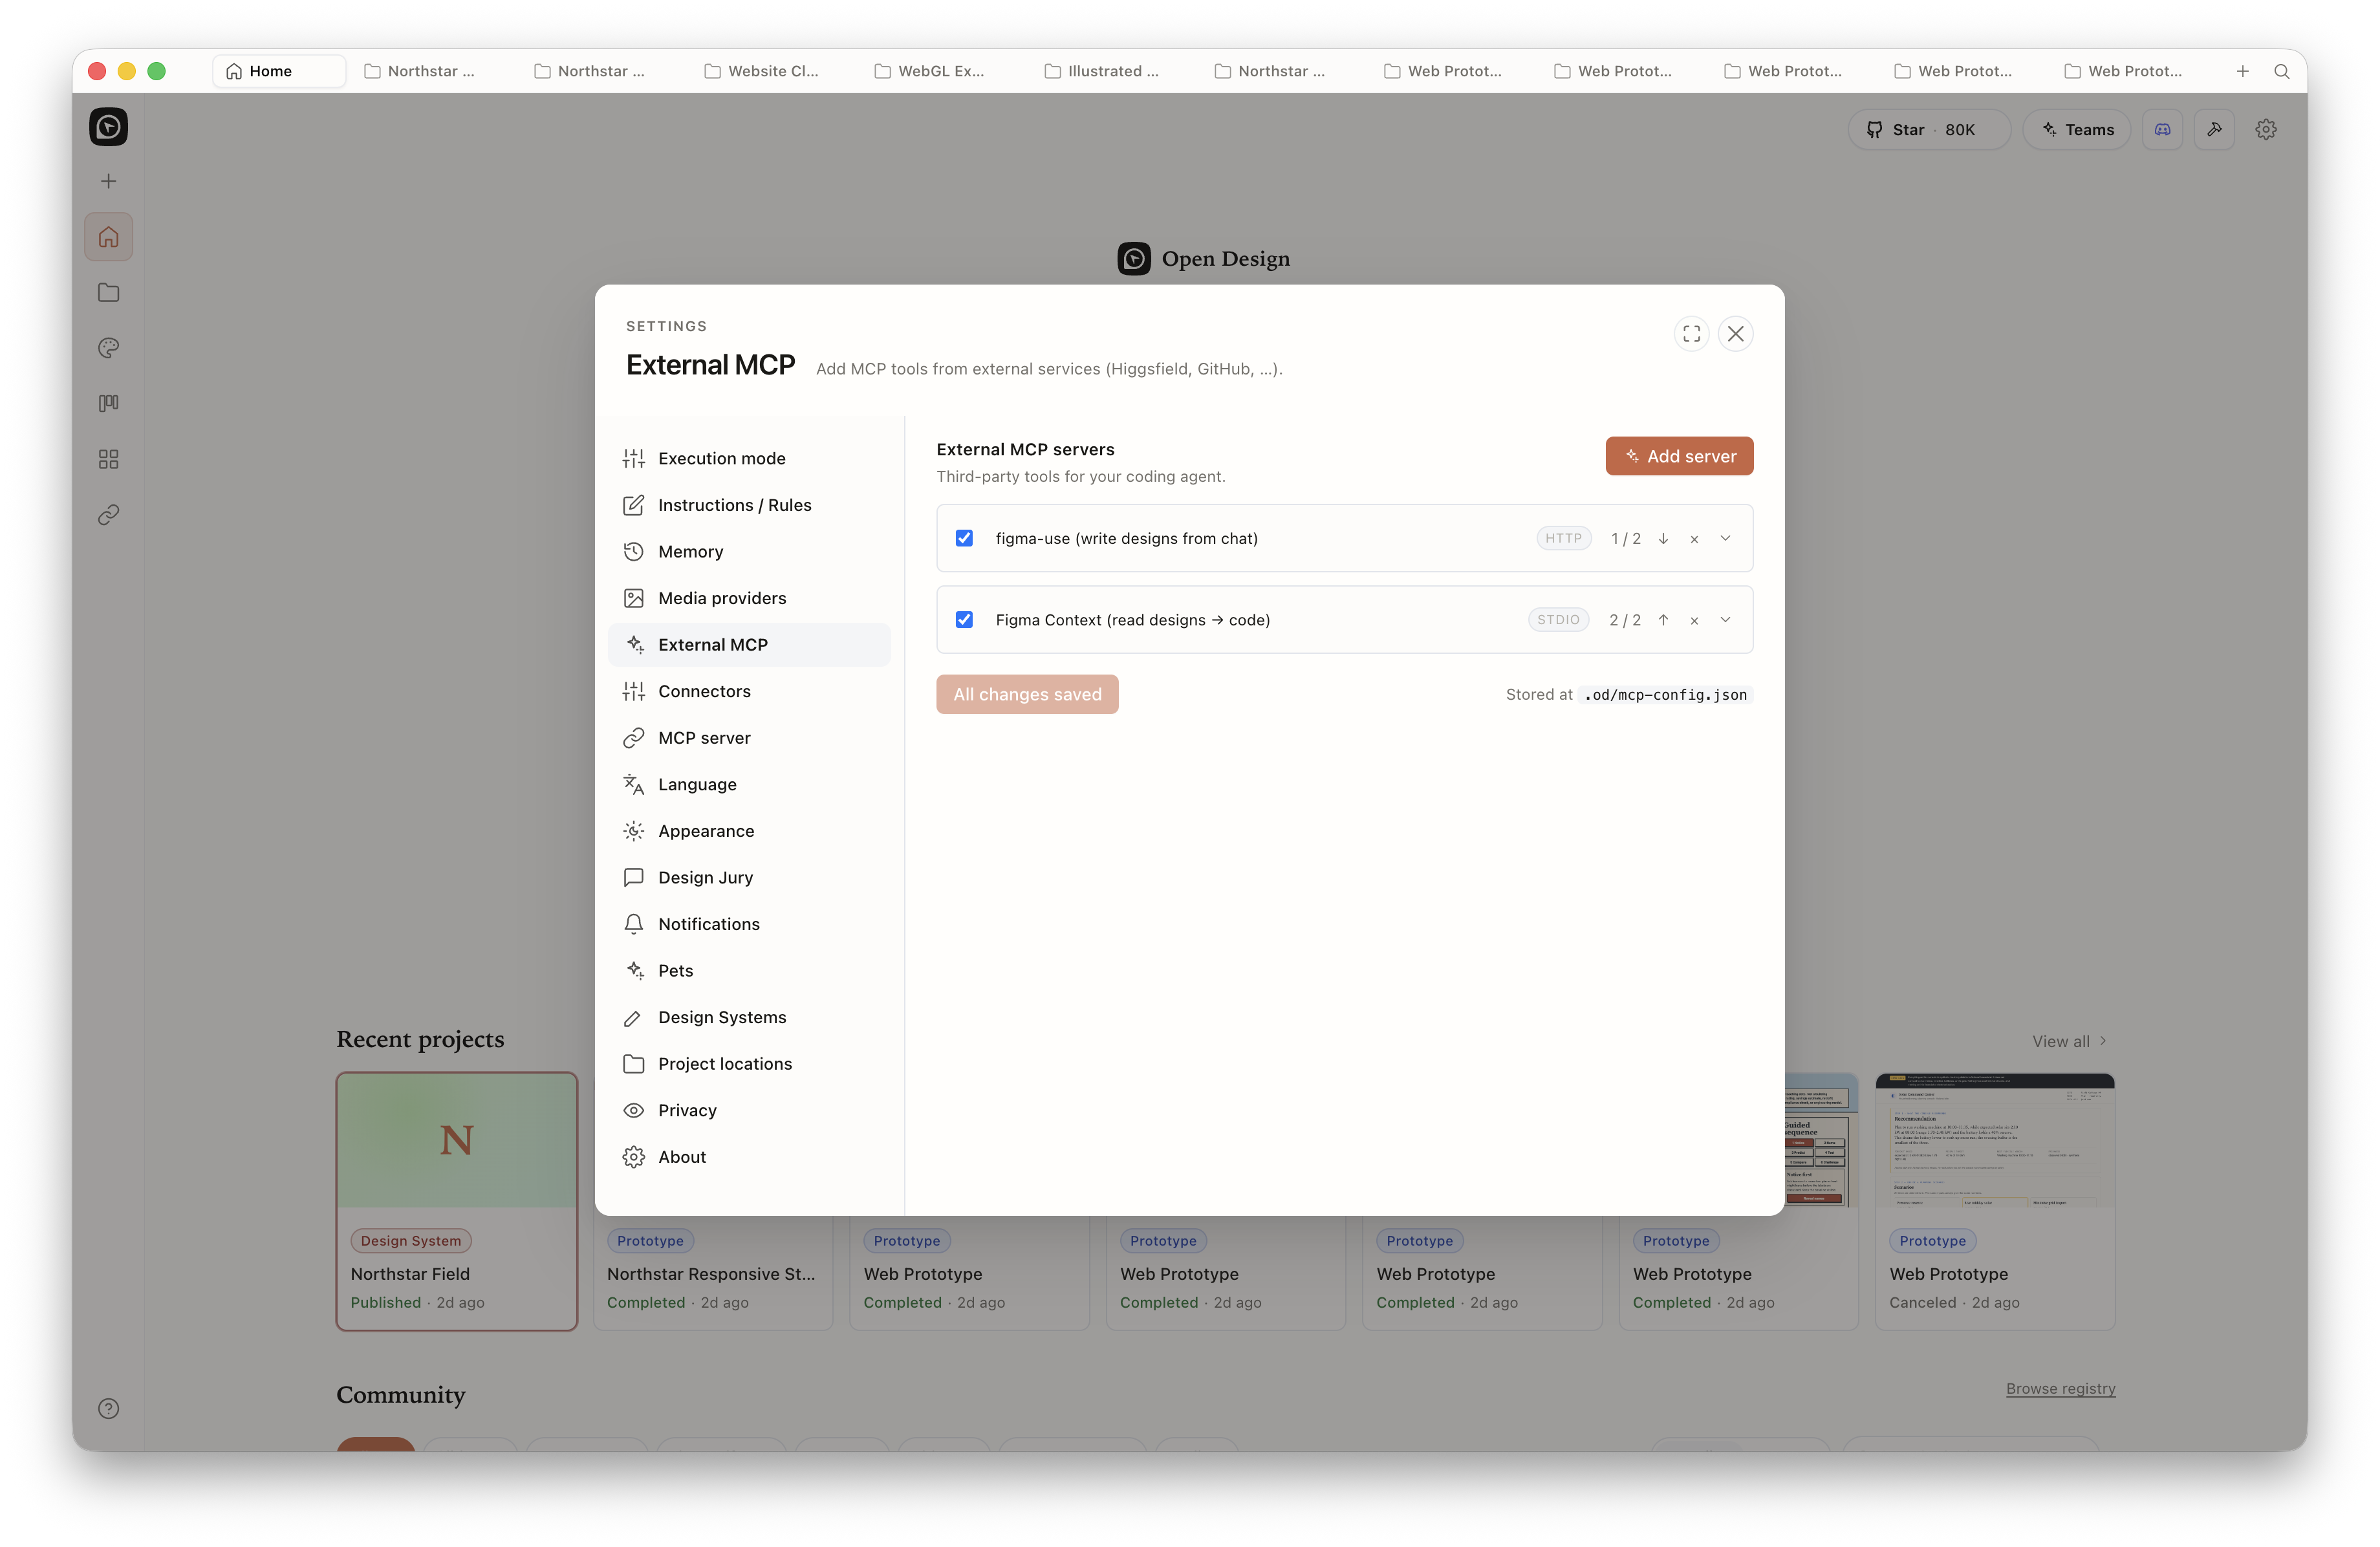Toggle the figma-use server checkbox
The width and height of the screenshot is (2380, 1547).
pyautogui.click(x=964, y=538)
